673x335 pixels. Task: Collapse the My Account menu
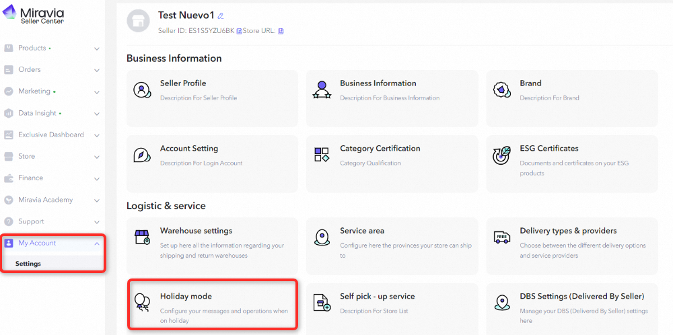coord(97,244)
